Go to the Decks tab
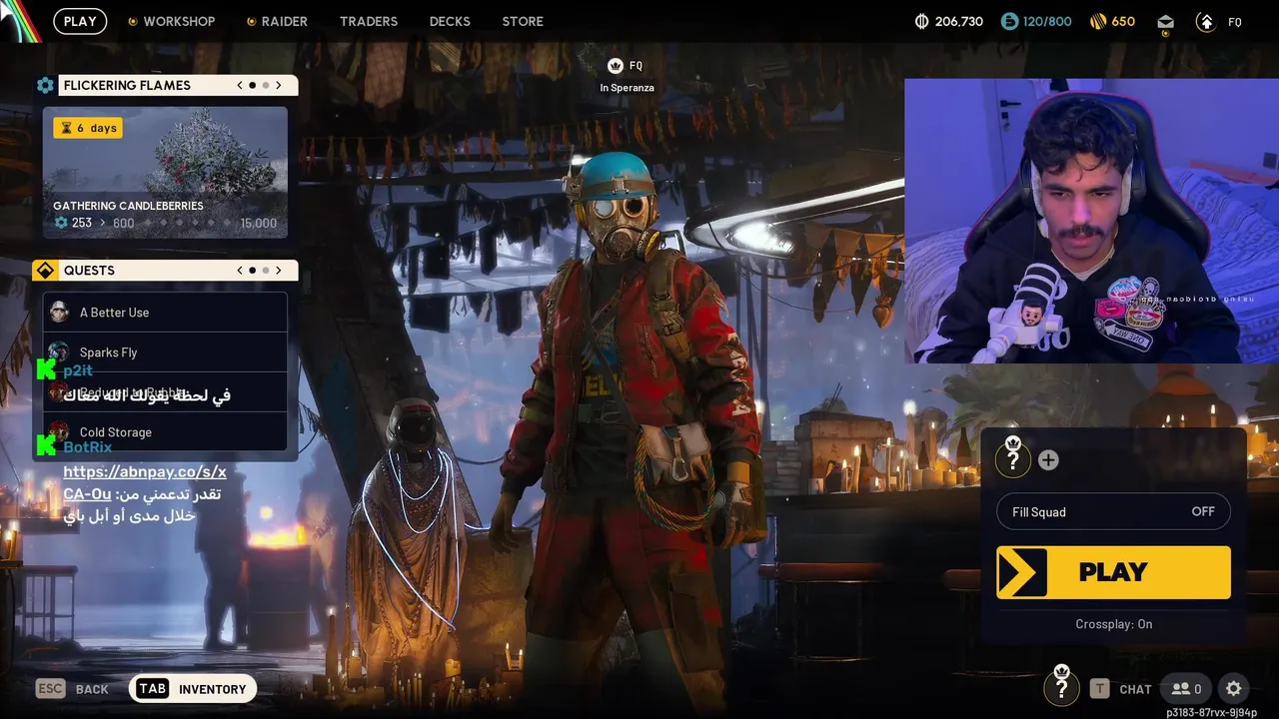Screen dimensions: 1279x719 (450, 21)
